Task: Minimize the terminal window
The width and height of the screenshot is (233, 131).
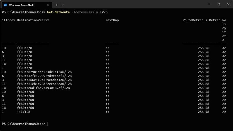Action: click(x=209, y=4)
